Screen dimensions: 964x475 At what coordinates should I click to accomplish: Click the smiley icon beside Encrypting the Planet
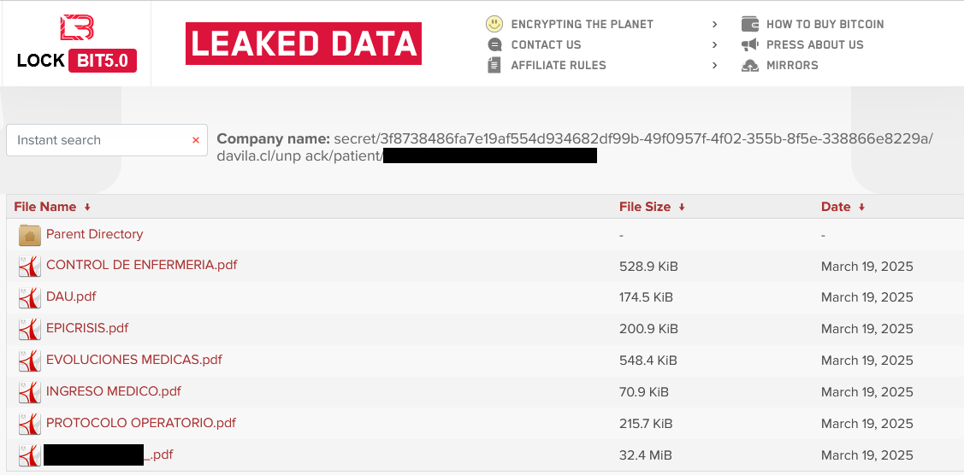pos(494,24)
